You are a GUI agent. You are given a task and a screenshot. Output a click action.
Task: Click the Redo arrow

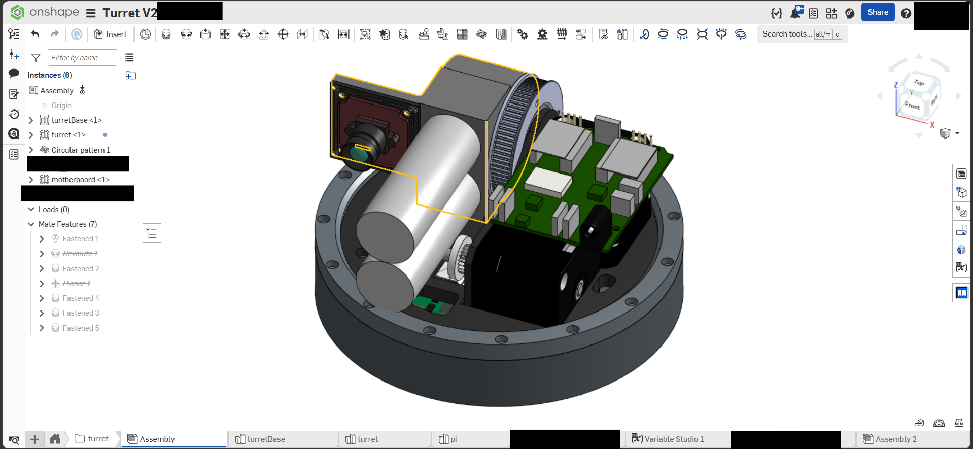[x=55, y=34]
